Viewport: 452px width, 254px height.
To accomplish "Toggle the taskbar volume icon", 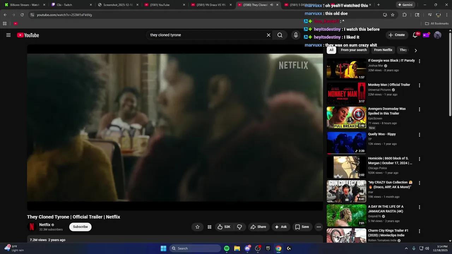I will tap(427, 248).
